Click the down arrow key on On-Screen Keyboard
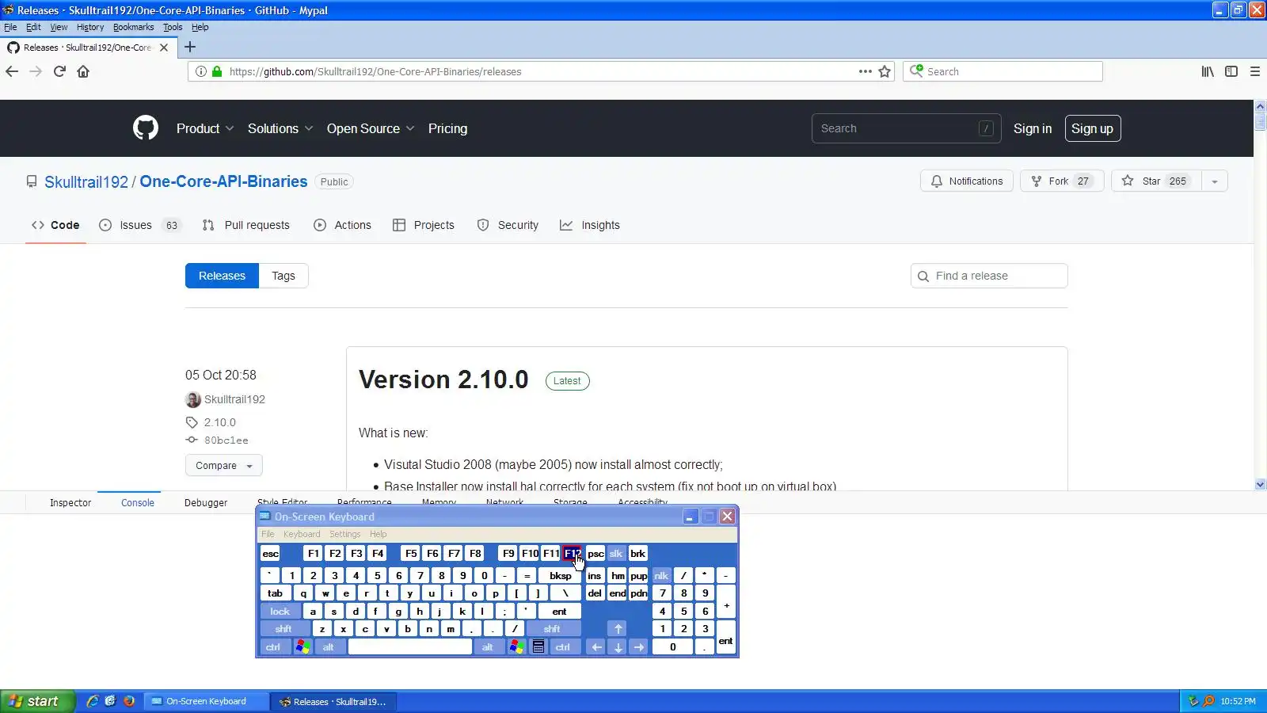This screenshot has width=1267, height=713. click(618, 647)
